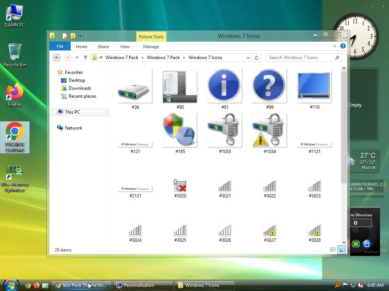Select the #36 hard drive icon thumbnail
Viewport: 389px width, 291px height.
135,86
